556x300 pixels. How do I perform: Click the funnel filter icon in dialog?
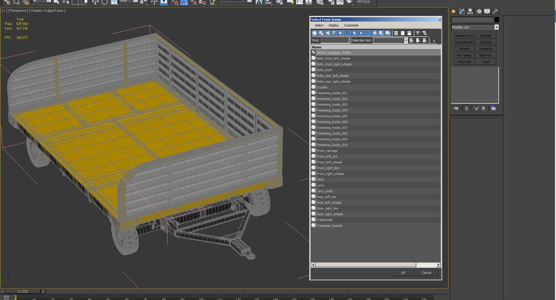coord(418,33)
